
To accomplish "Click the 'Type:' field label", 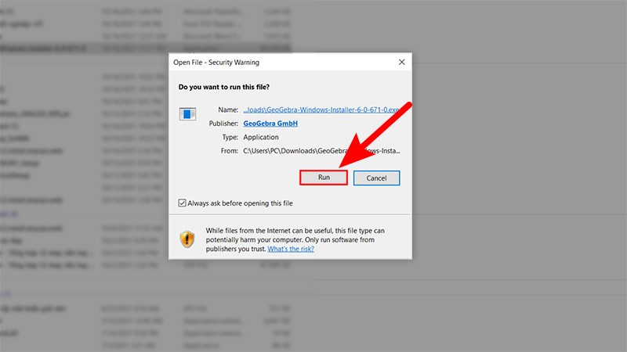I will pyautogui.click(x=229, y=137).
